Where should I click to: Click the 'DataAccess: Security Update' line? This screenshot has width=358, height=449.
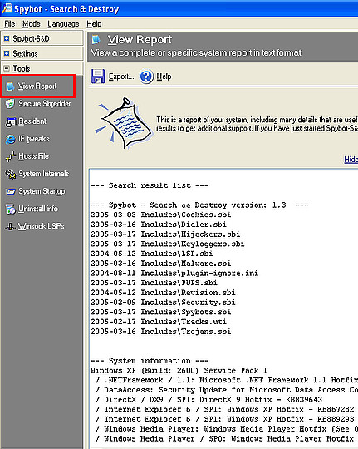(x=226, y=390)
